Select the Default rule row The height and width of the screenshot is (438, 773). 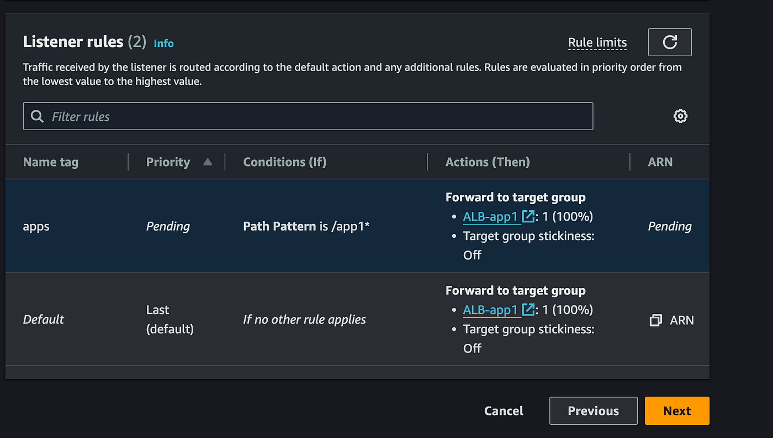pyautogui.click(x=357, y=319)
